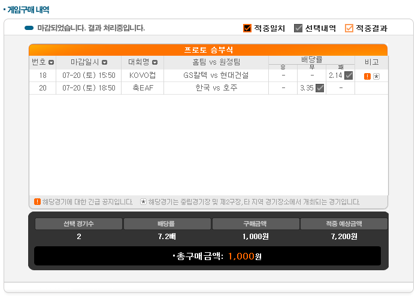Expand the 대회명 column filter arrow
The width and height of the screenshot is (418, 299).
tap(155, 62)
